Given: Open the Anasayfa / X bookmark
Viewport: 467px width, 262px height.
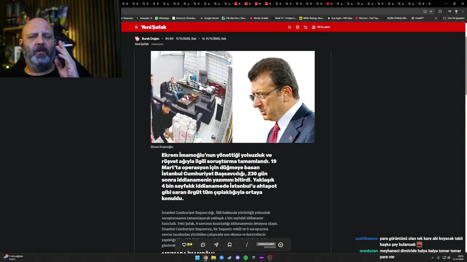Looking at the screenshot, I should coord(144,18).
